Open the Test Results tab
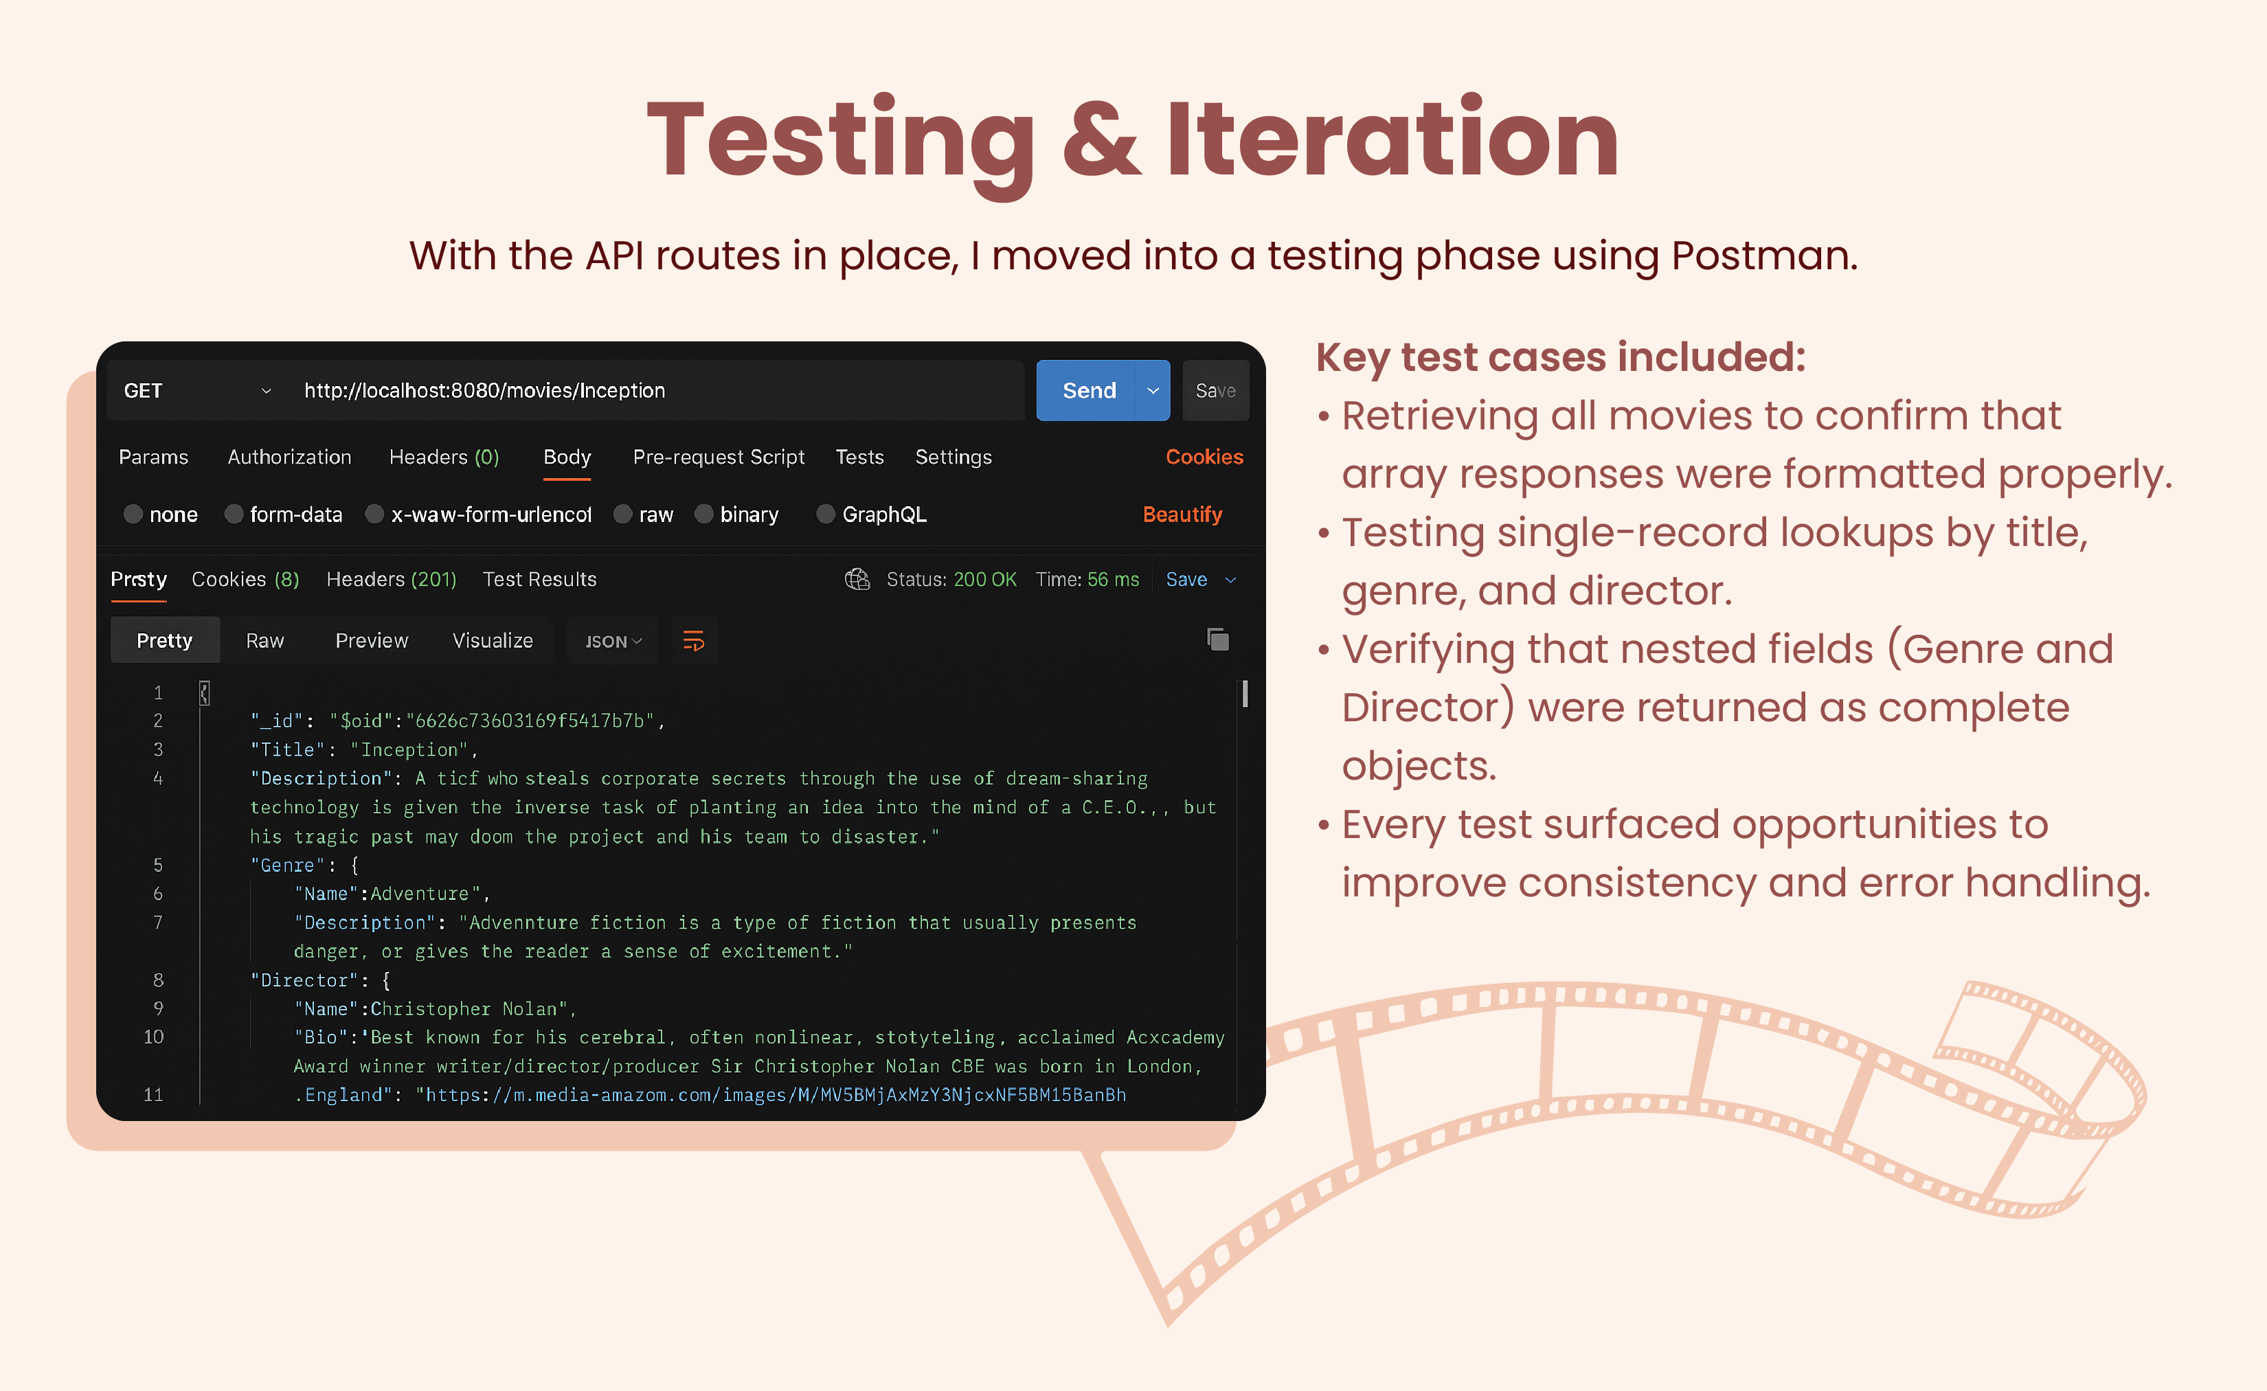 pyautogui.click(x=540, y=580)
